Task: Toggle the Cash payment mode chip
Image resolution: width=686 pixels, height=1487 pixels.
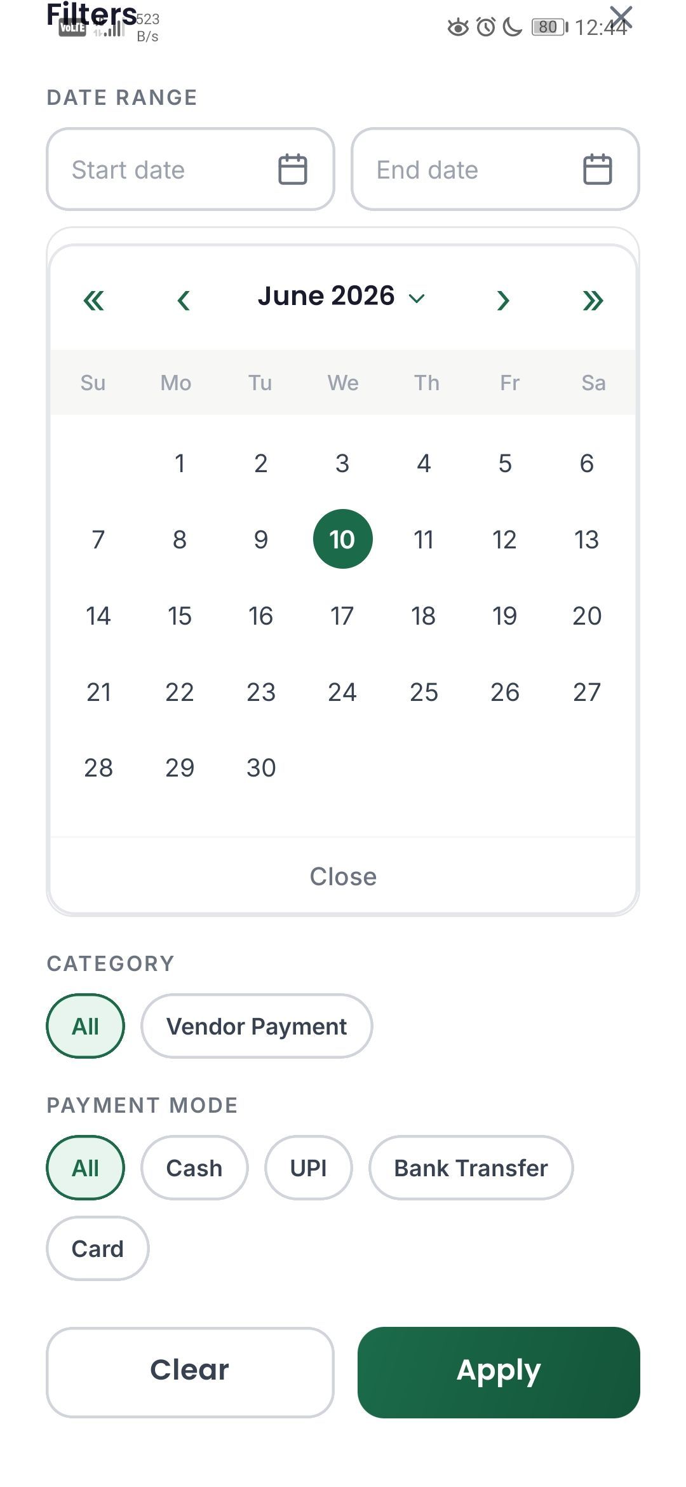Action: 194,1168
